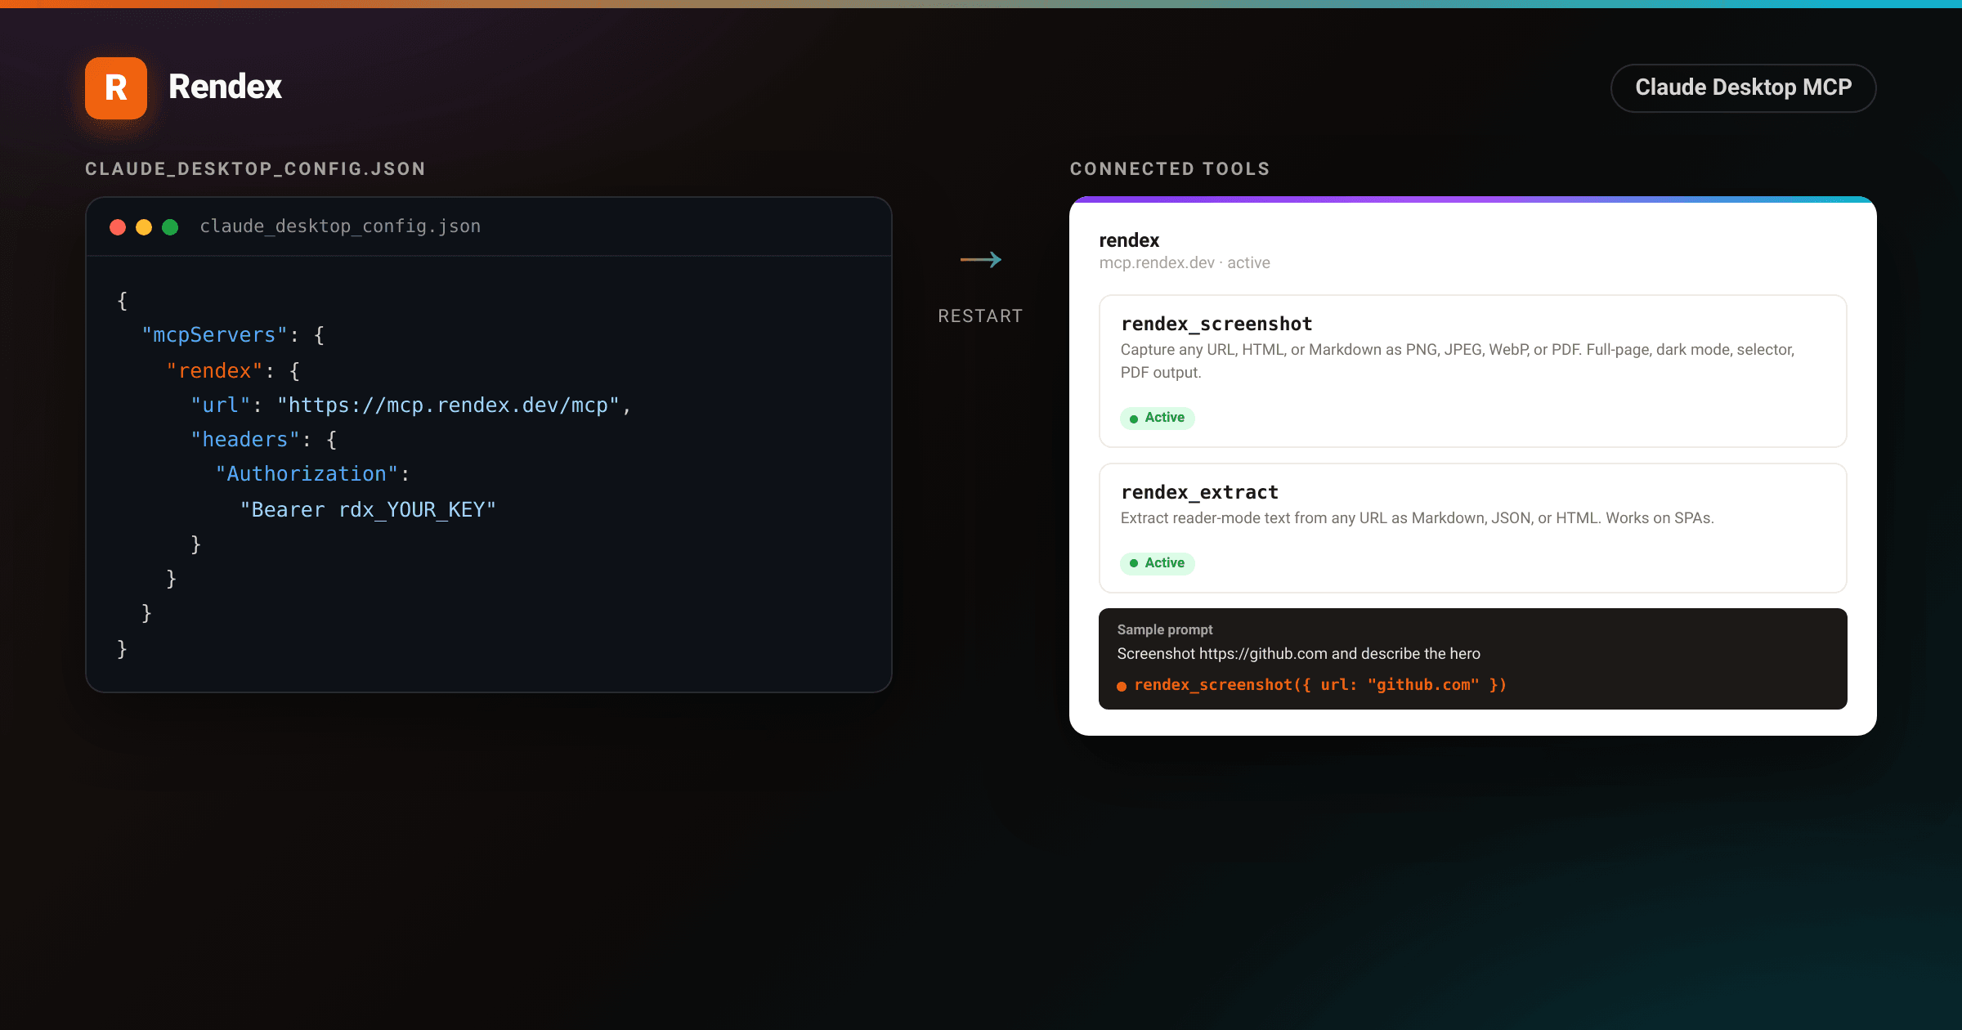Click the Claude Desktop MCP pill button
1962x1030 pixels.
1743,87
